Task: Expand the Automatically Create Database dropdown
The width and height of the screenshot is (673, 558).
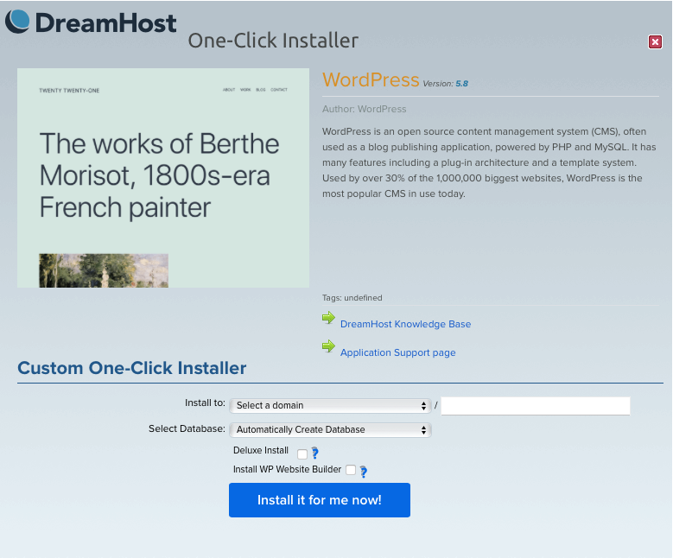Action: point(330,429)
